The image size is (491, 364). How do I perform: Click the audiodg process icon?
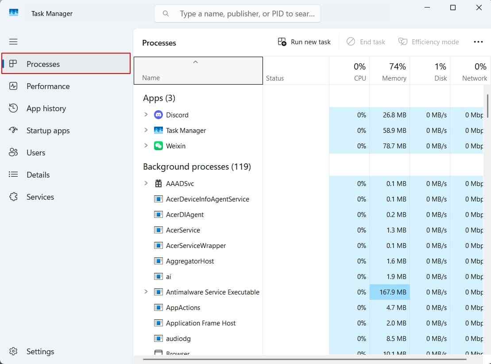(x=159, y=338)
